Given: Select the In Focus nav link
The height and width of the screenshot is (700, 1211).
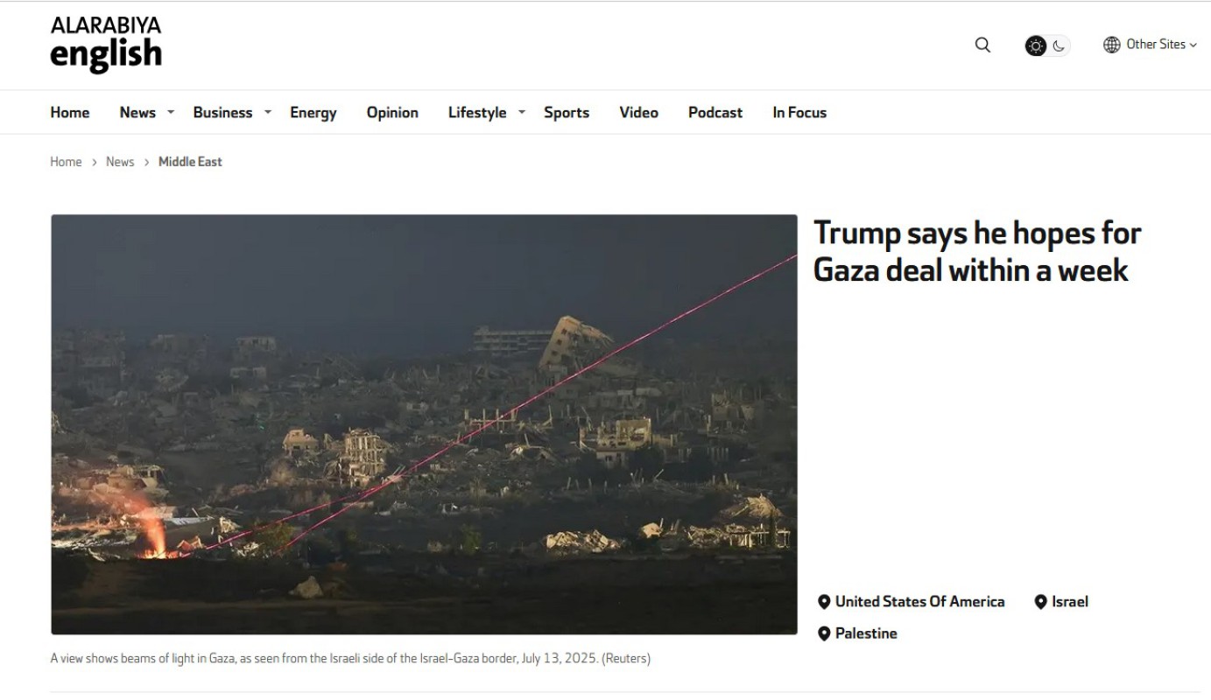Looking at the screenshot, I should [x=799, y=113].
